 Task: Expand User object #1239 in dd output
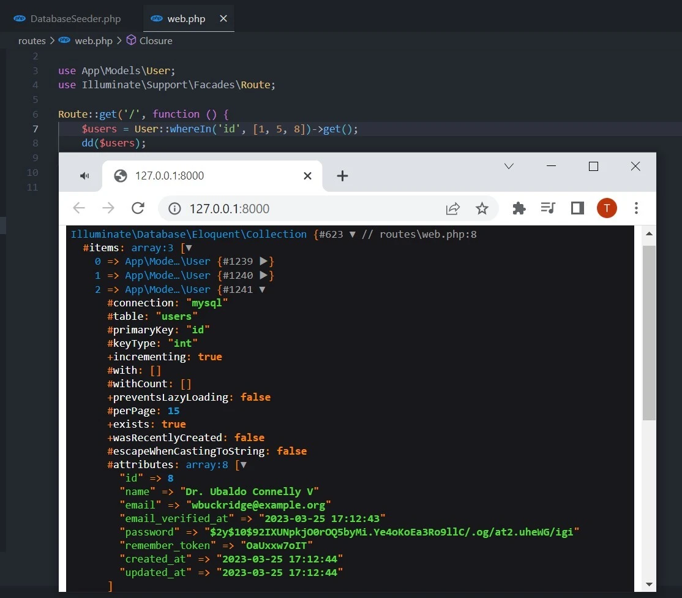tap(264, 261)
